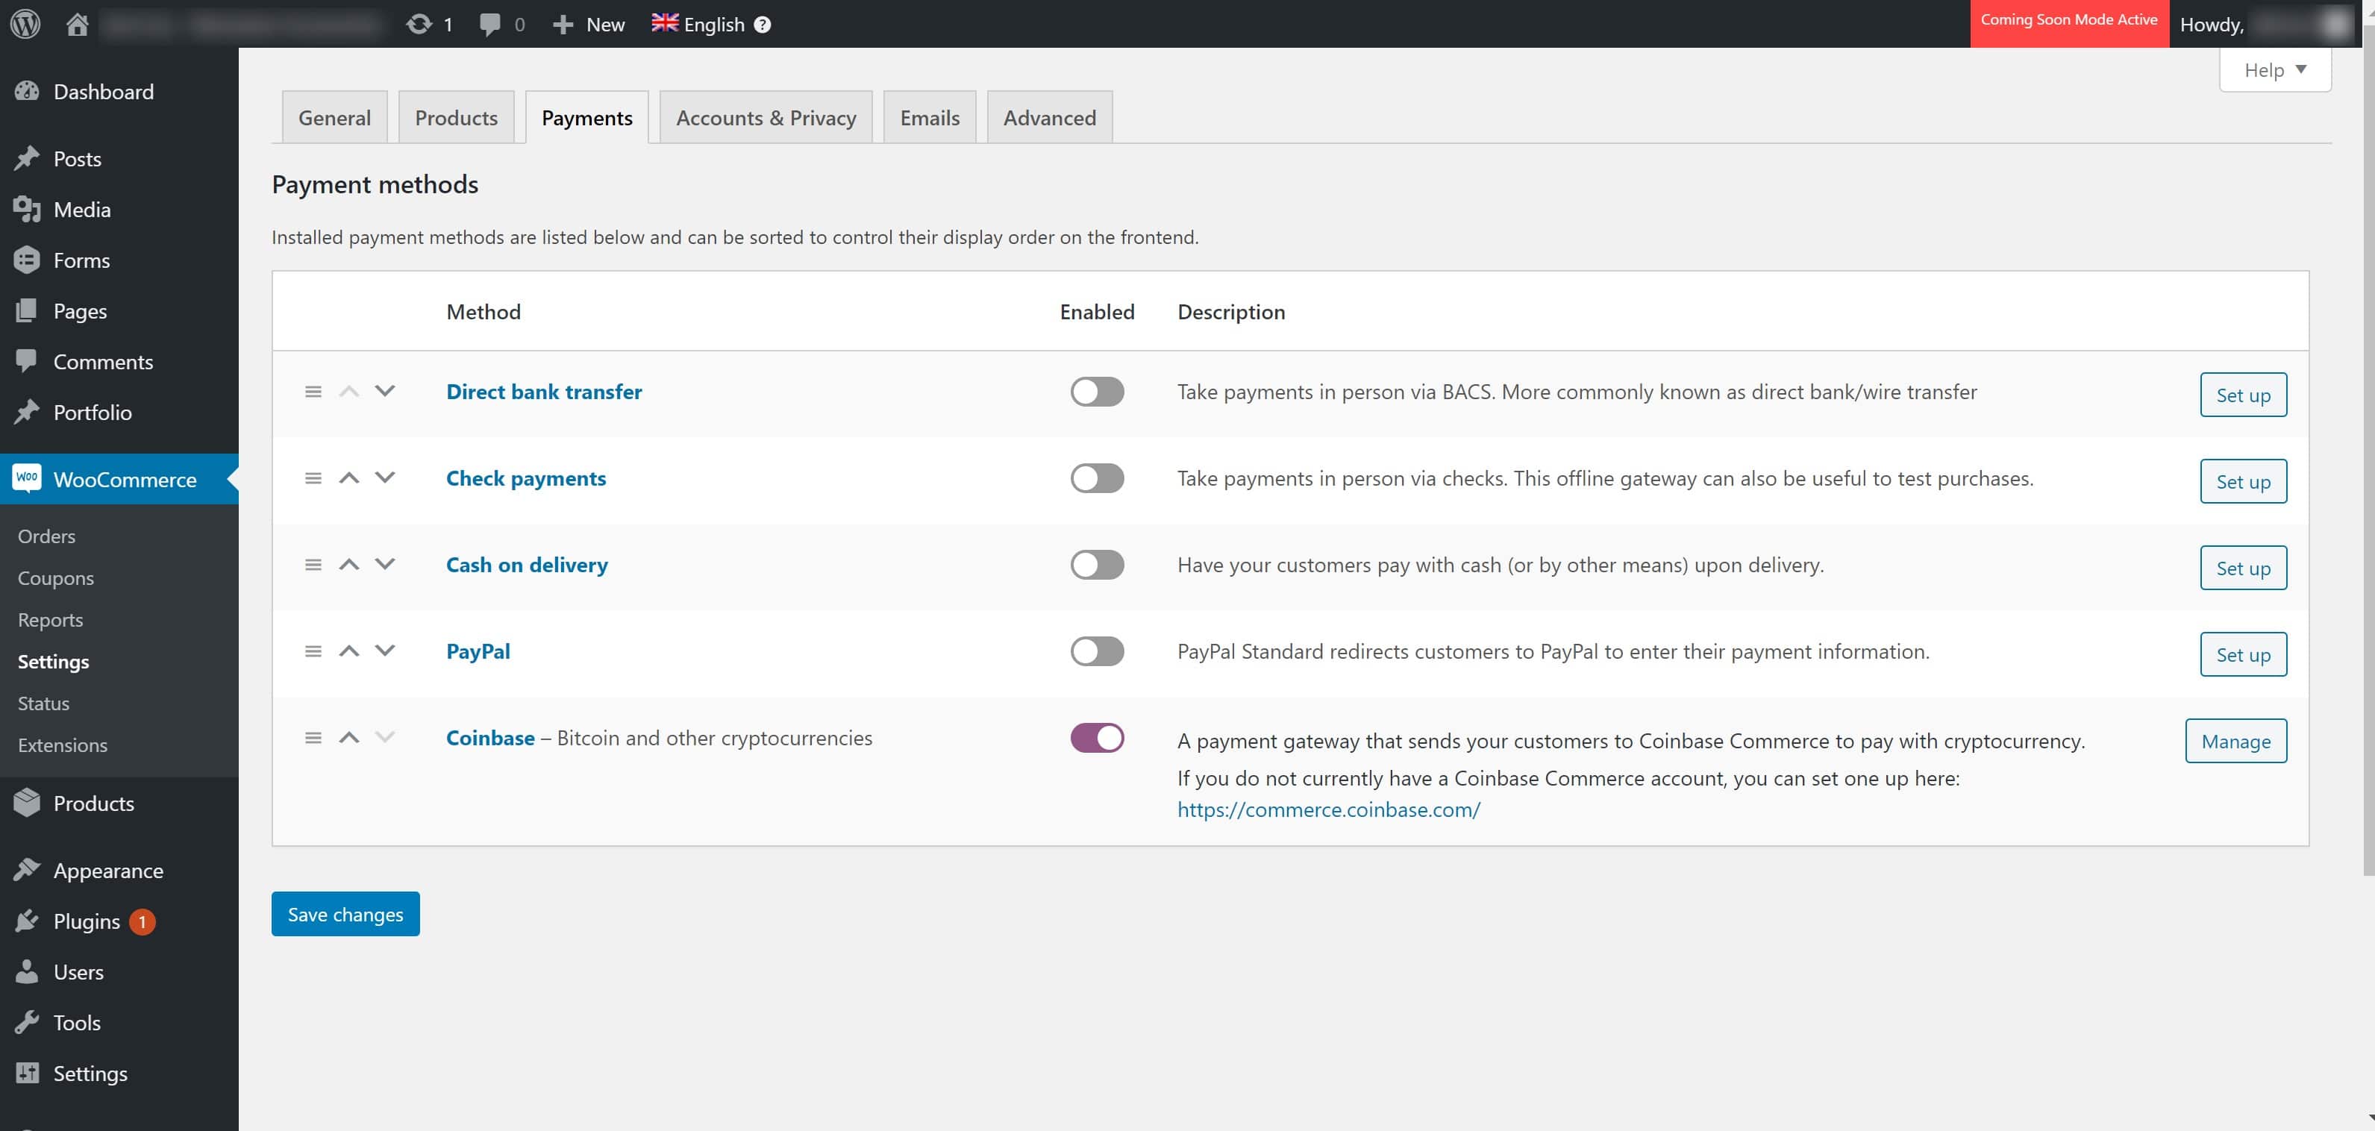Click the UK flag language icon
The width and height of the screenshot is (2375, 1131).
[x=665, y=23]
